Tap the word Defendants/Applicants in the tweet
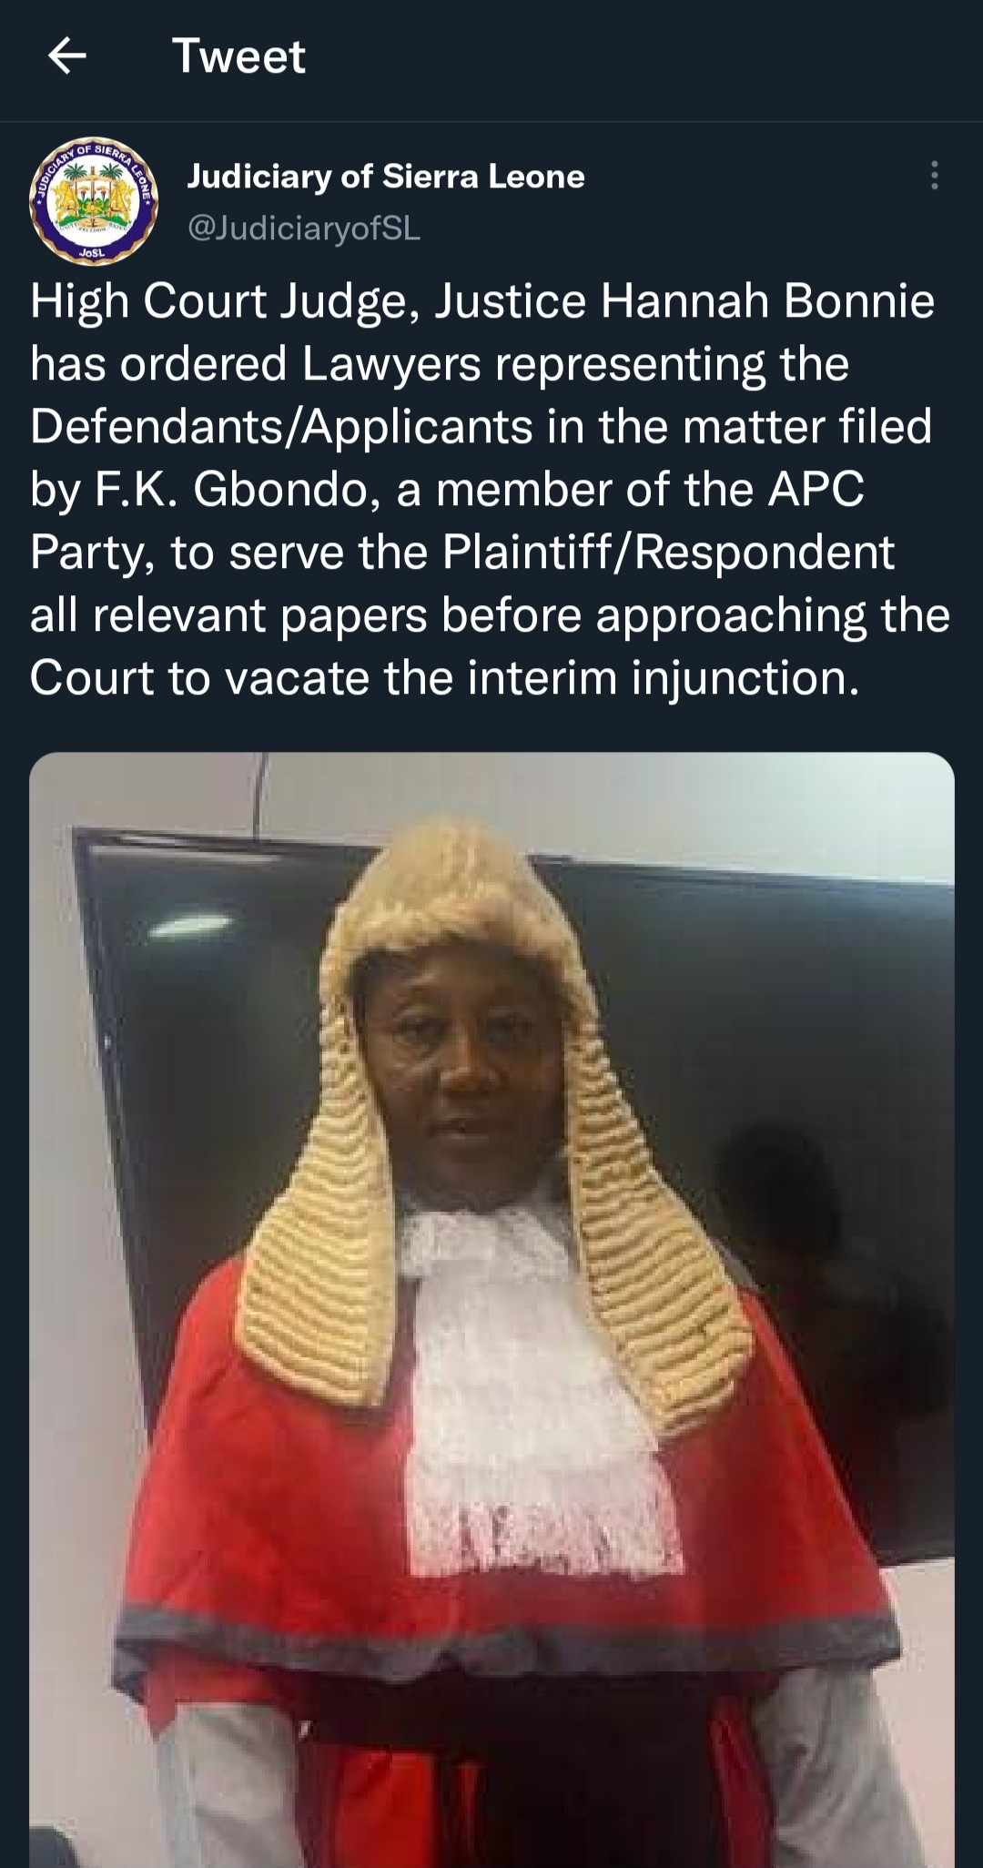Screen dimensions: 983x1868 (281, 427)
